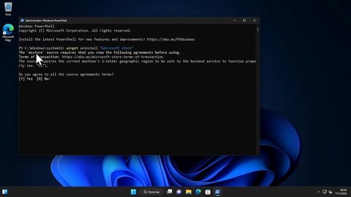Screen dimensions: 351x197
Task: Open Task View from the taskbar
Action: click(169, 192)
